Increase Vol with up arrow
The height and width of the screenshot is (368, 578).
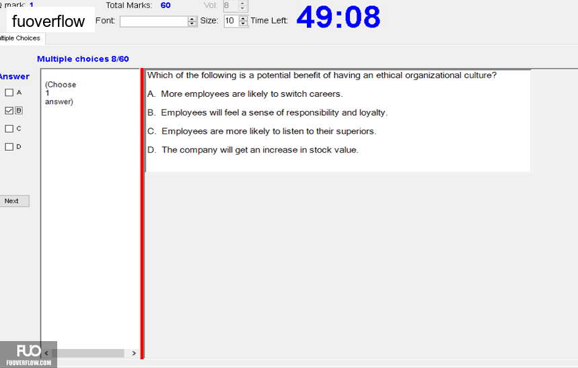pos(242,3)
